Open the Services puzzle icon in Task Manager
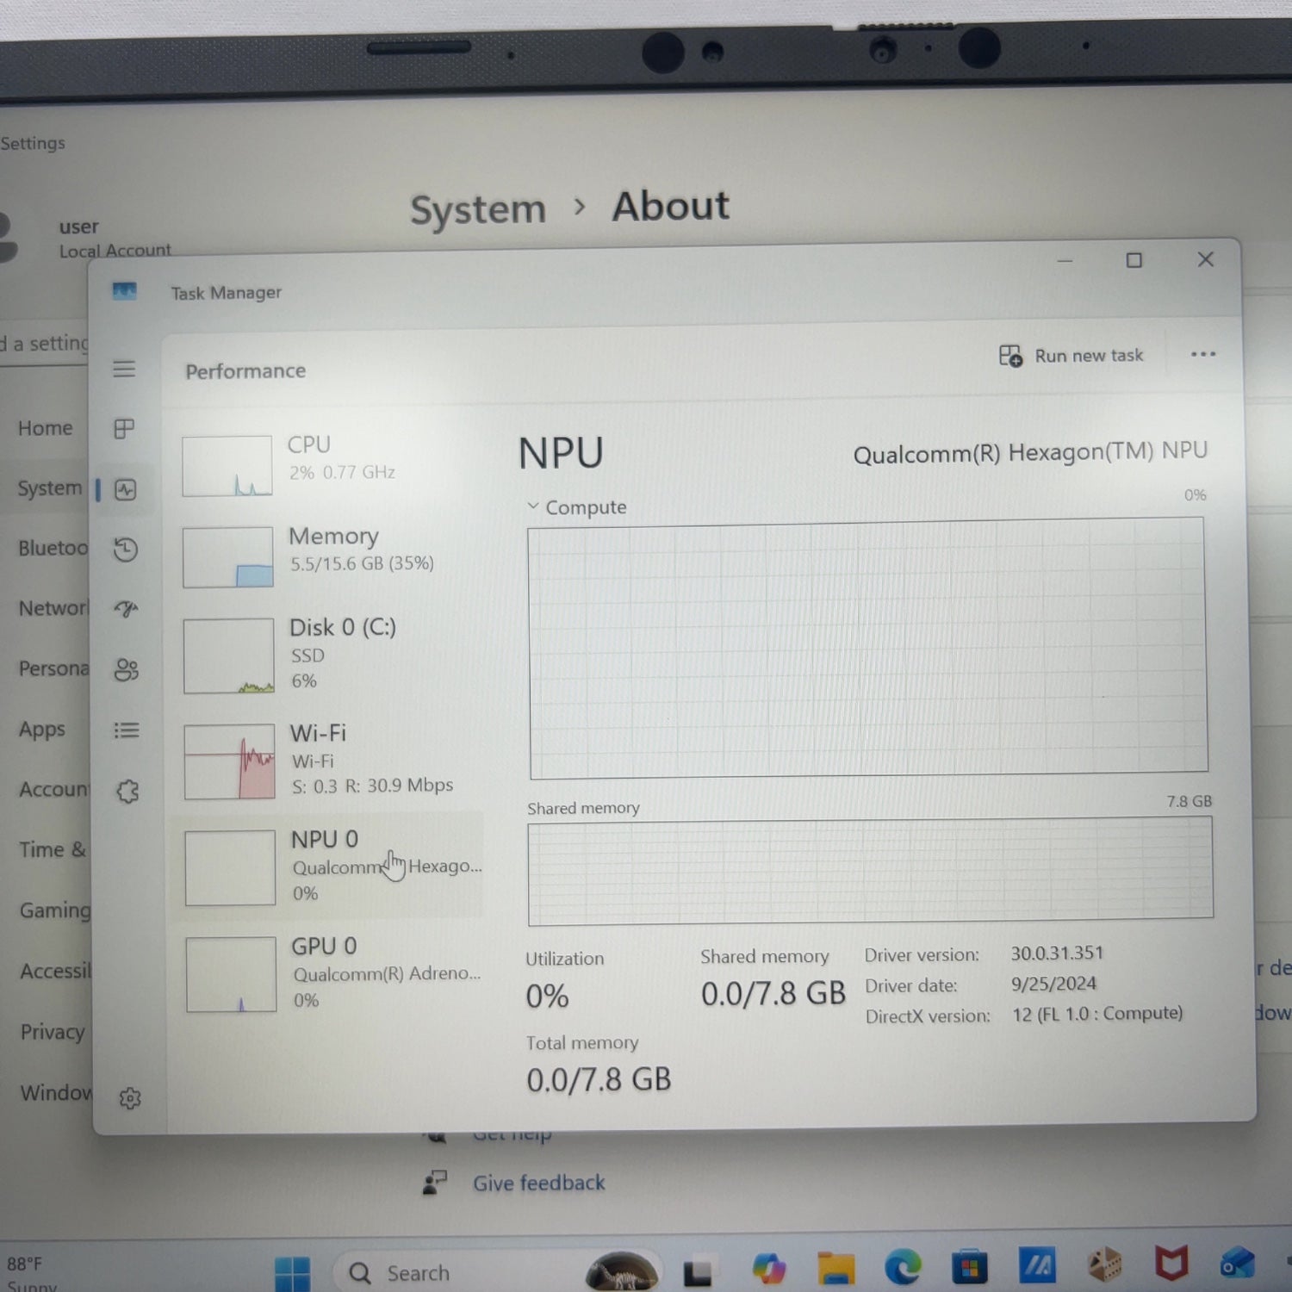 (127, 791)
